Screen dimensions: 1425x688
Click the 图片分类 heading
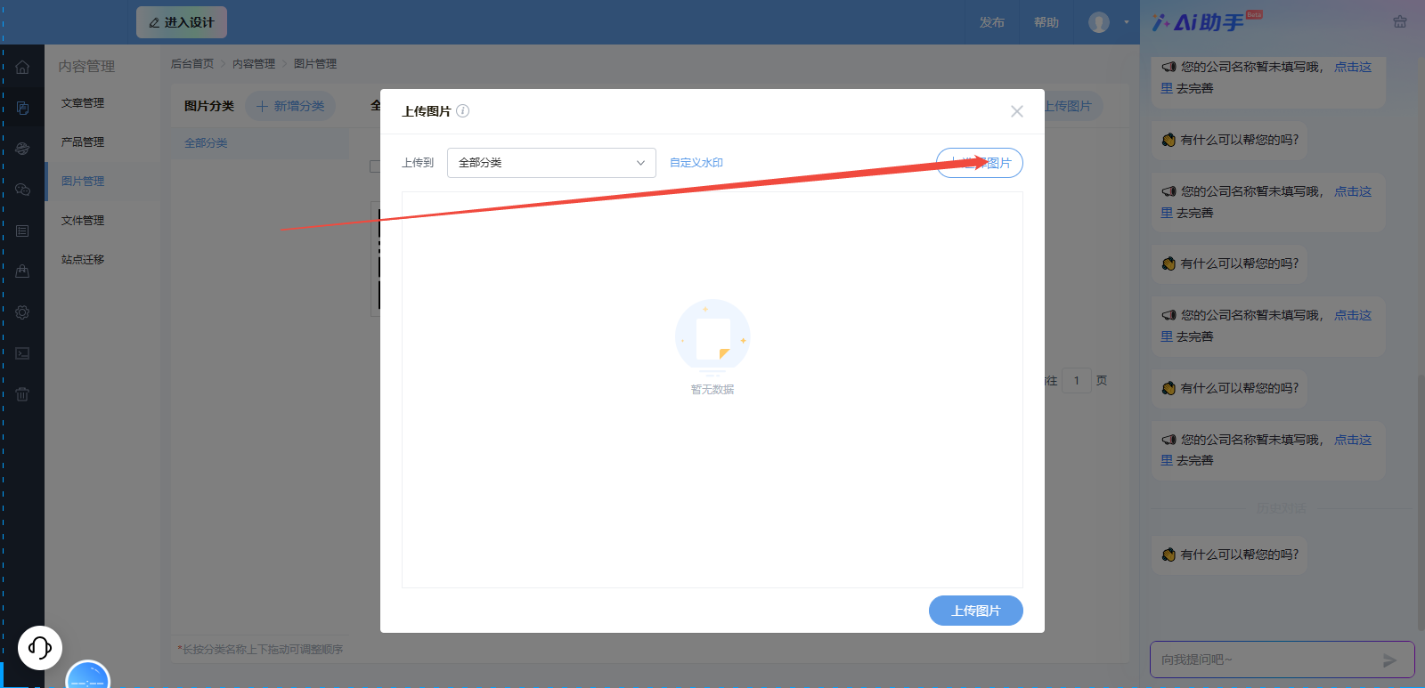coord(209,106)
